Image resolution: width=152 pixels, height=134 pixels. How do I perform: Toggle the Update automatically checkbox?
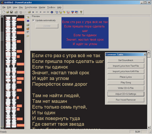pyautogui.click(x=34, y=20)
